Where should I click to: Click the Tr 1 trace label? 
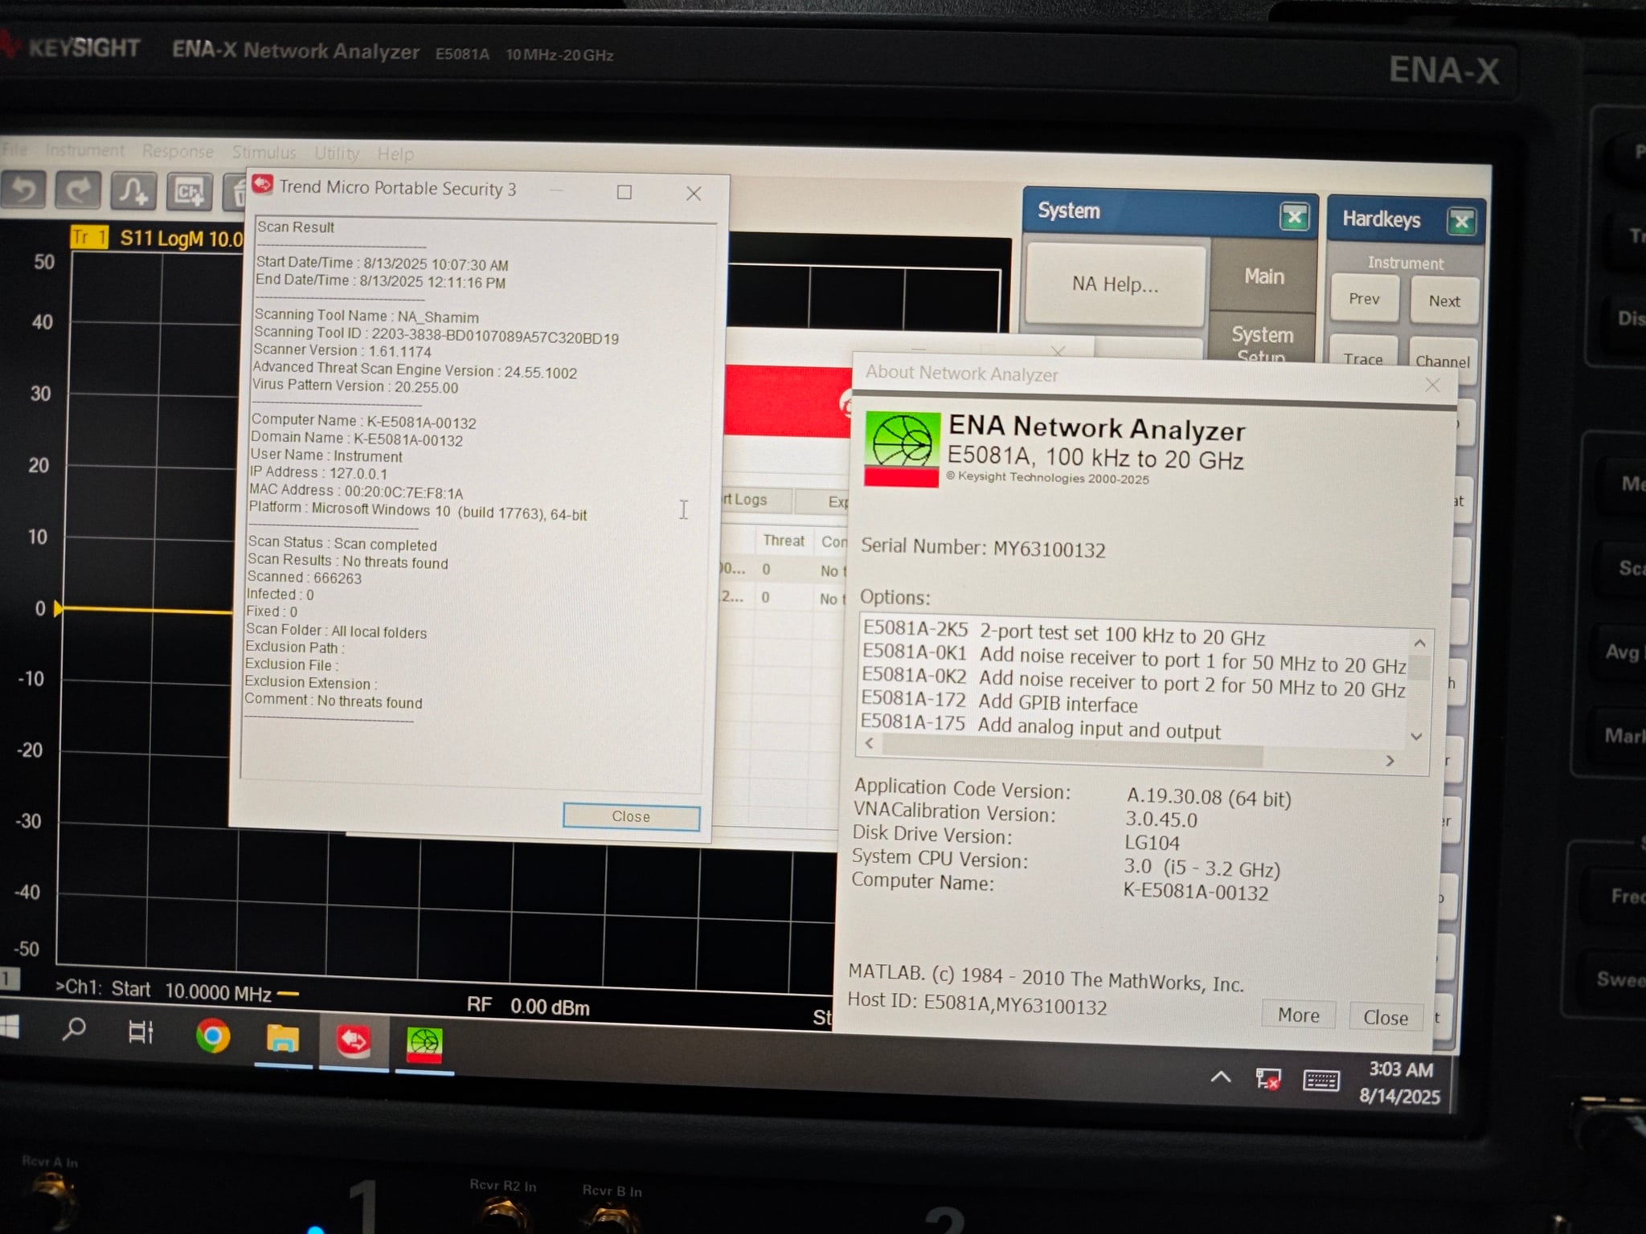(x=89, y=237)
